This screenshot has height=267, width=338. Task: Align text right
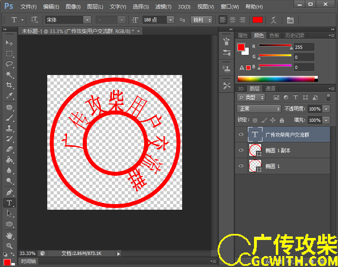242,20
